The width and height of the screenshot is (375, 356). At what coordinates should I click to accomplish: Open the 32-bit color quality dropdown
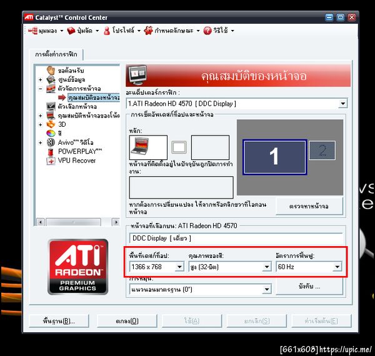pos(267,267)
